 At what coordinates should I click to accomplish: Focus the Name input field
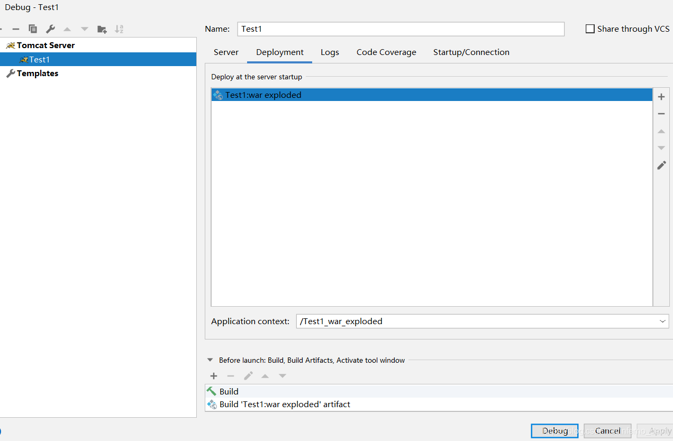pyautogui.click(x=401, y=29)
